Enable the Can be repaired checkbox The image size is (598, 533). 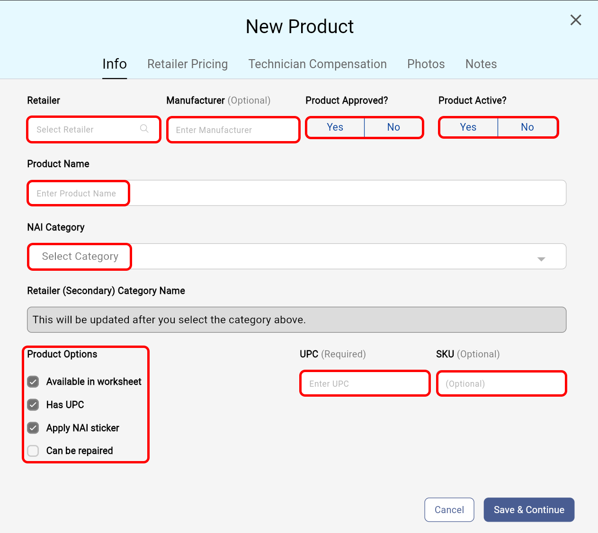[33, 451]
